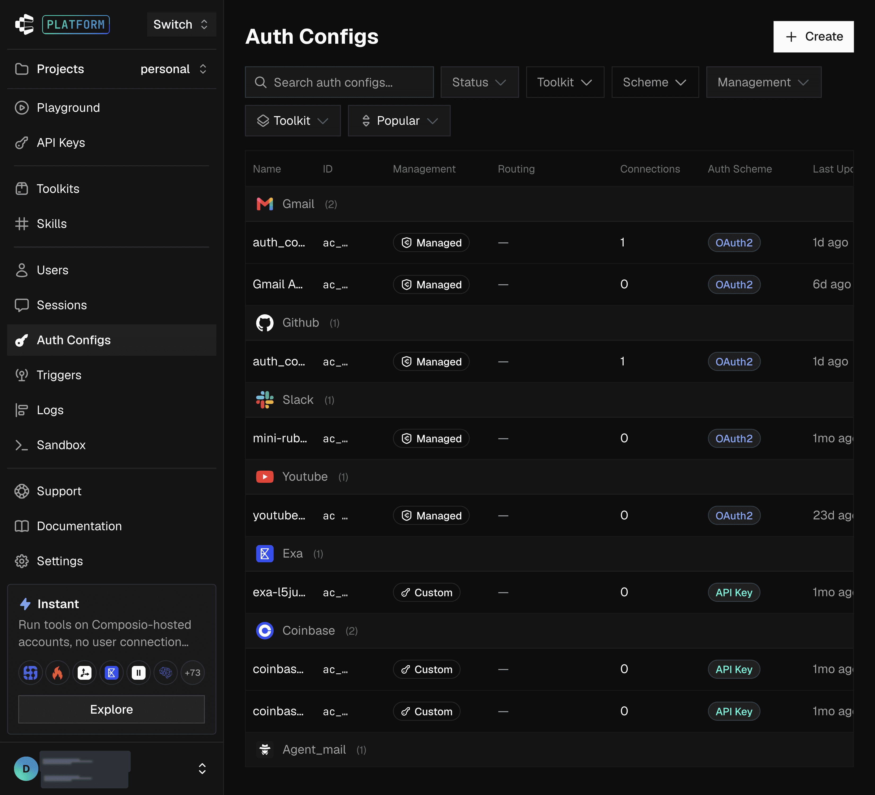Click the pause-style icon in Instant card
This screenshot has width=875, height=795.
click(x=138, y=673)
